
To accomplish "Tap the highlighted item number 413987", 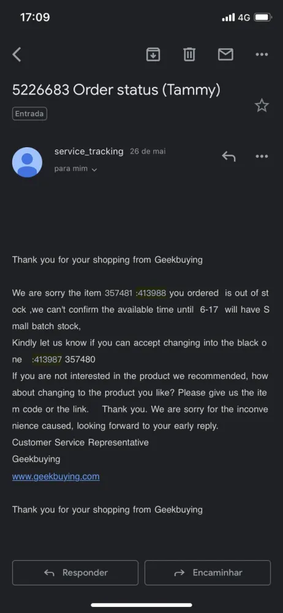I will coord(47,360).
